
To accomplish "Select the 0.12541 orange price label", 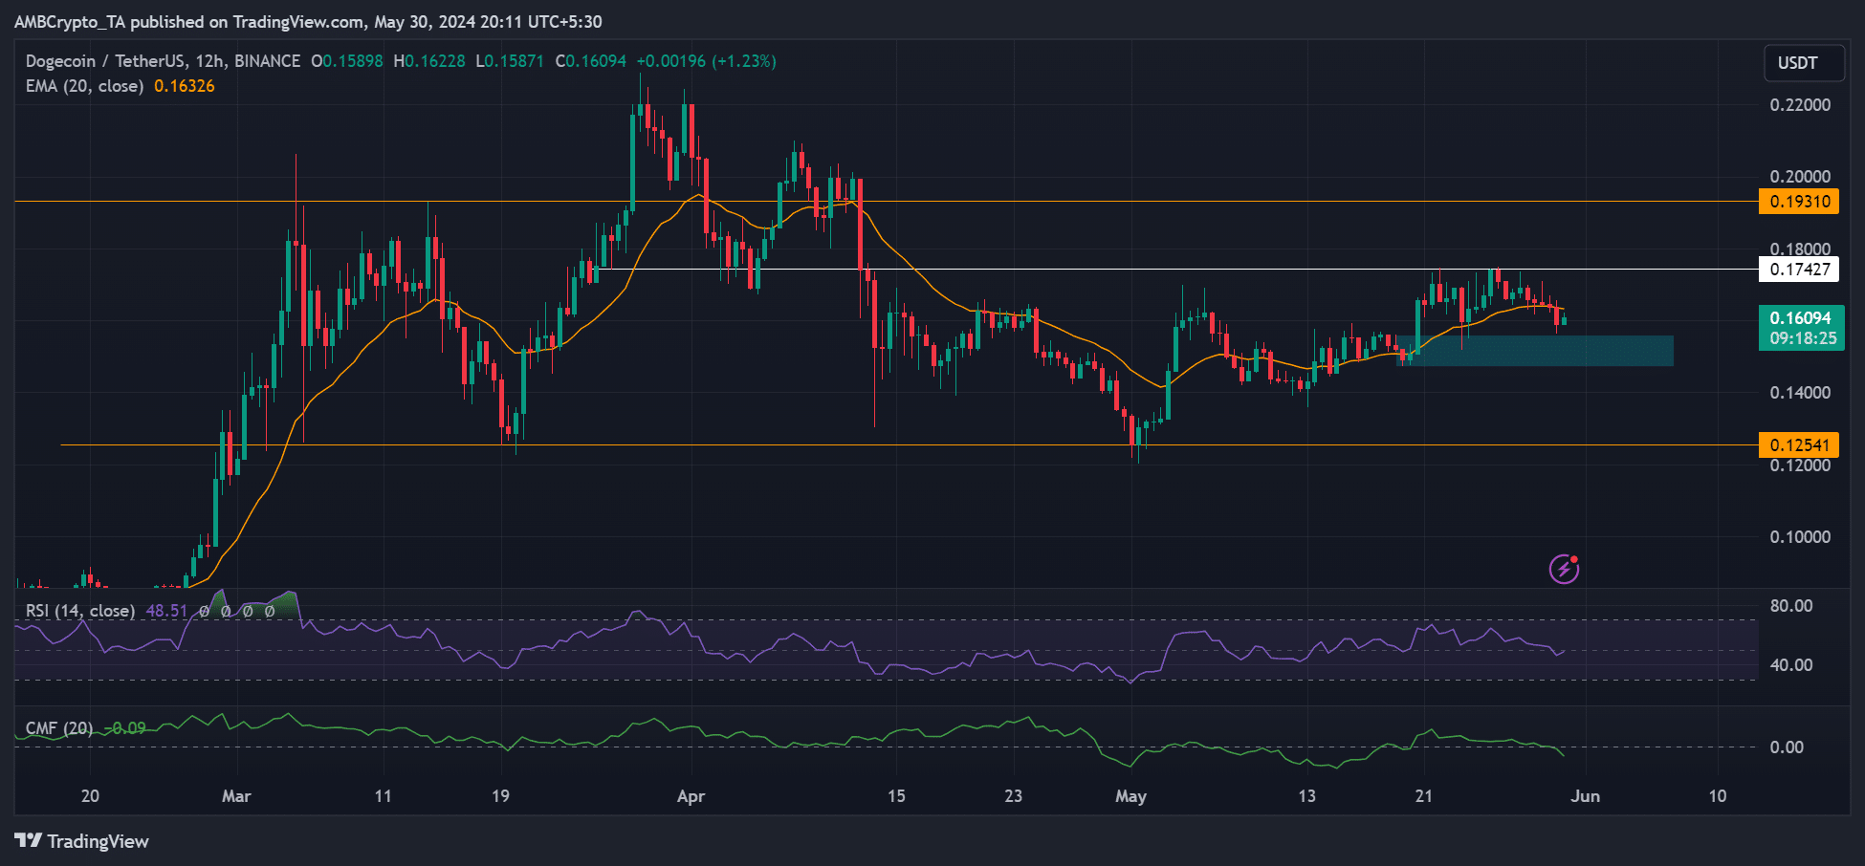I will click(1799, 445).
